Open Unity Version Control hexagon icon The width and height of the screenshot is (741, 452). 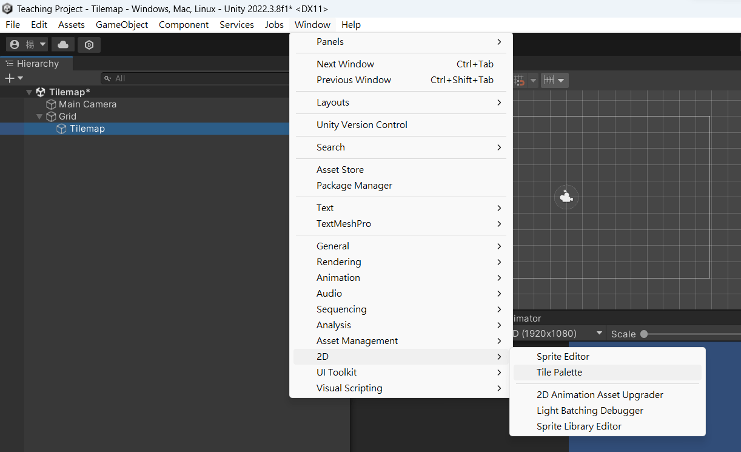[89, 44]
